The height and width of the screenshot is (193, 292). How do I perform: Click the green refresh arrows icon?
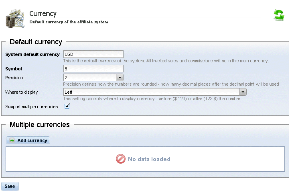click(279, 15)
